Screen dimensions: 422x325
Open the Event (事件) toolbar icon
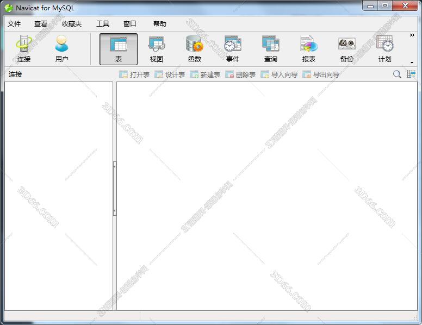tap(232, 49)
